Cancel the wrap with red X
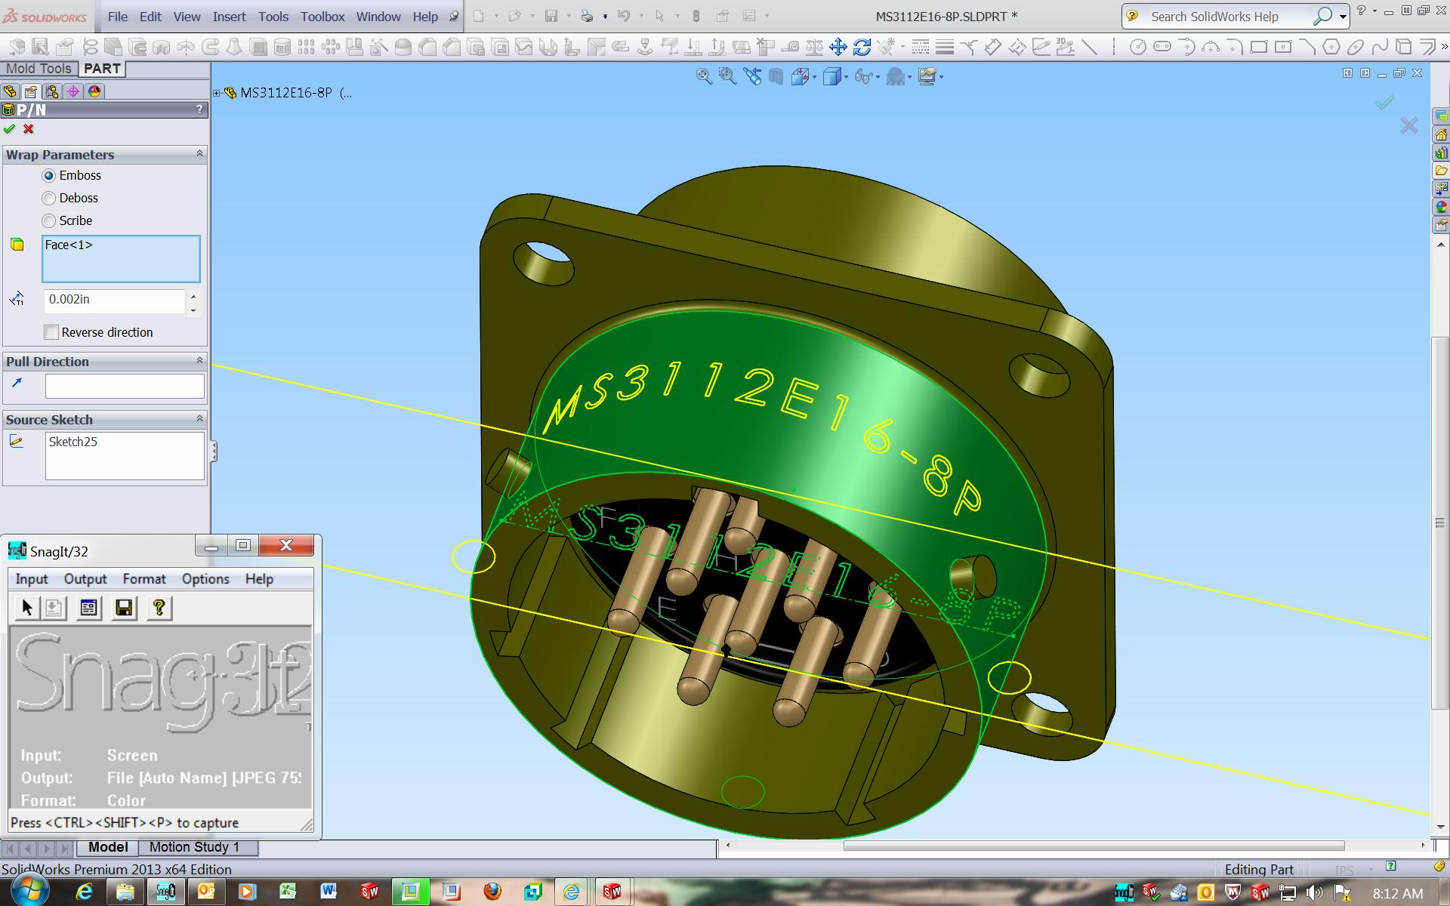The height and width of the screenshot is (906, 1450). coord(29,129)
